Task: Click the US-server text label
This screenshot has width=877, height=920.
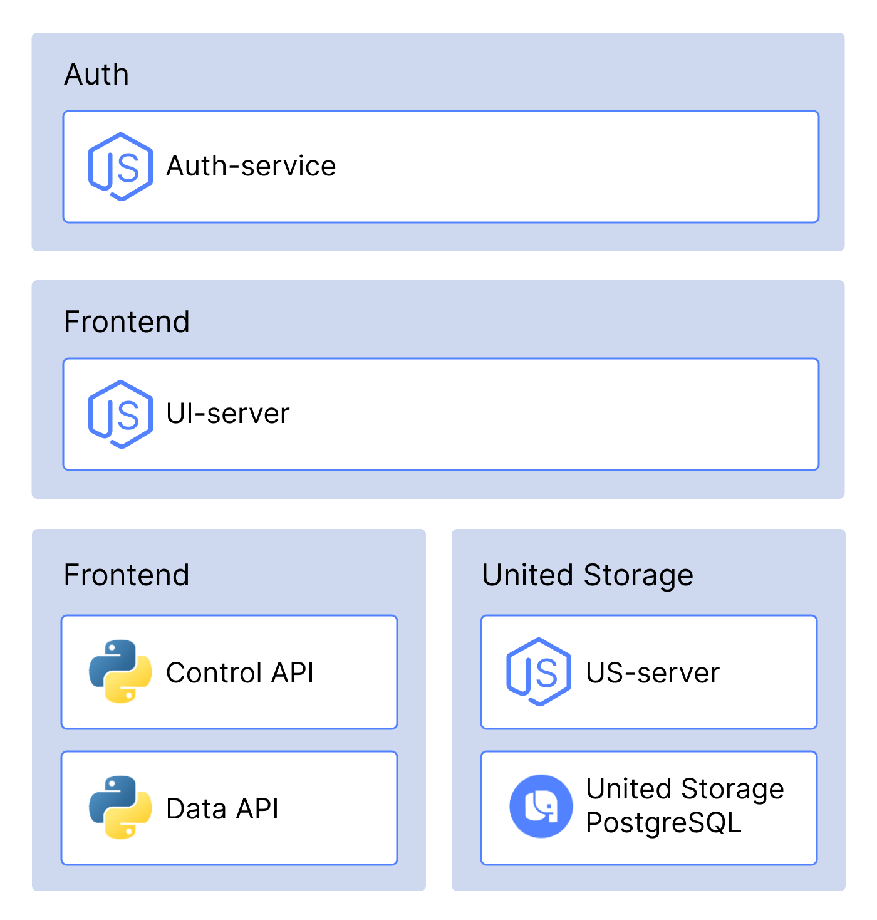Action: click(652, 673)
